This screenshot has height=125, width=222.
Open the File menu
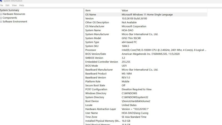tap(1, 5)
